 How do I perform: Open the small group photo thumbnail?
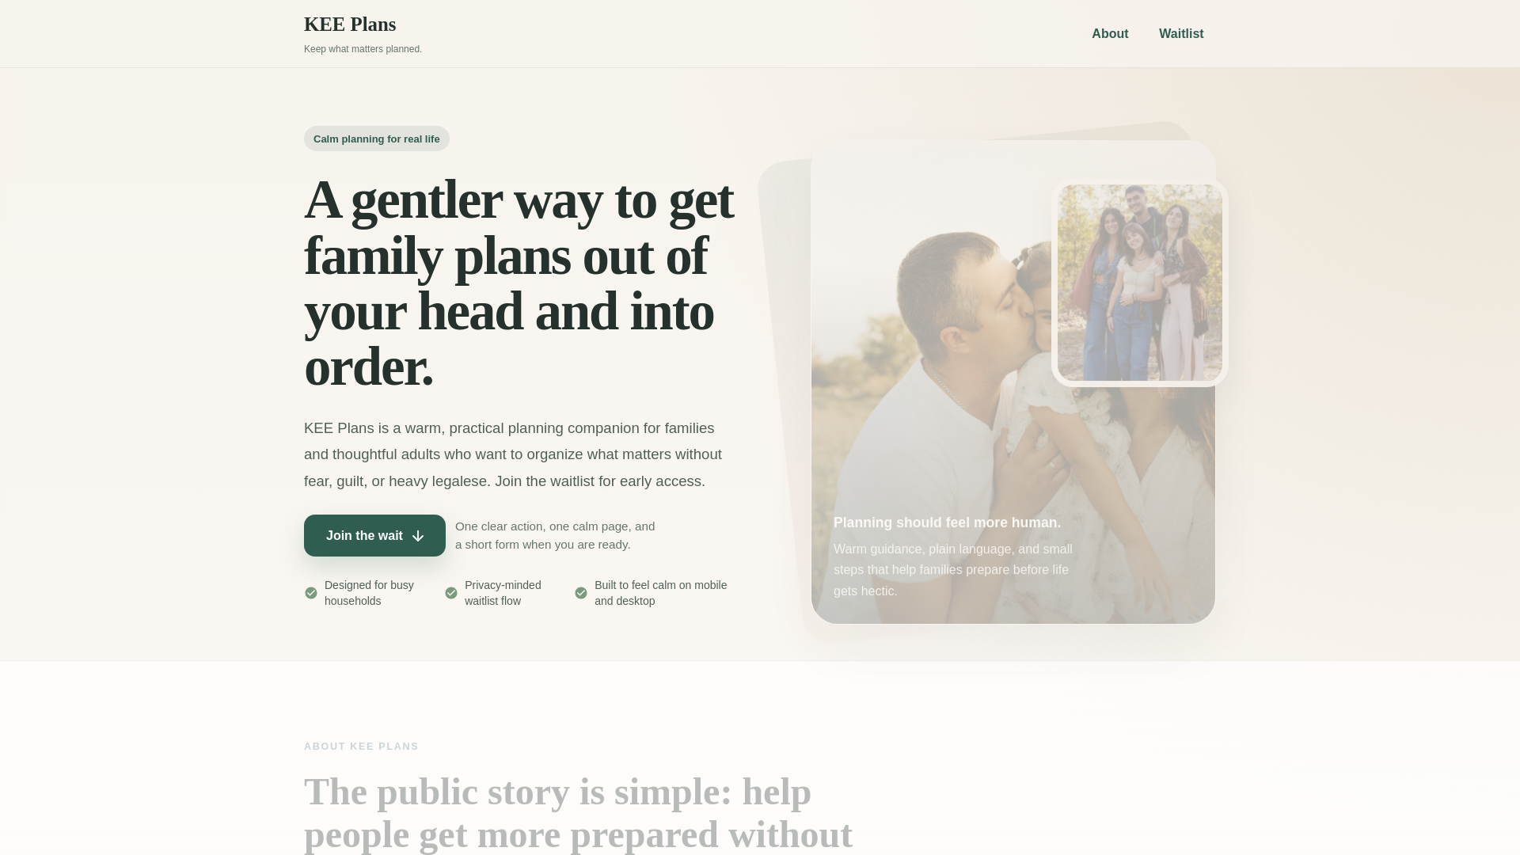coord(1140,283)
